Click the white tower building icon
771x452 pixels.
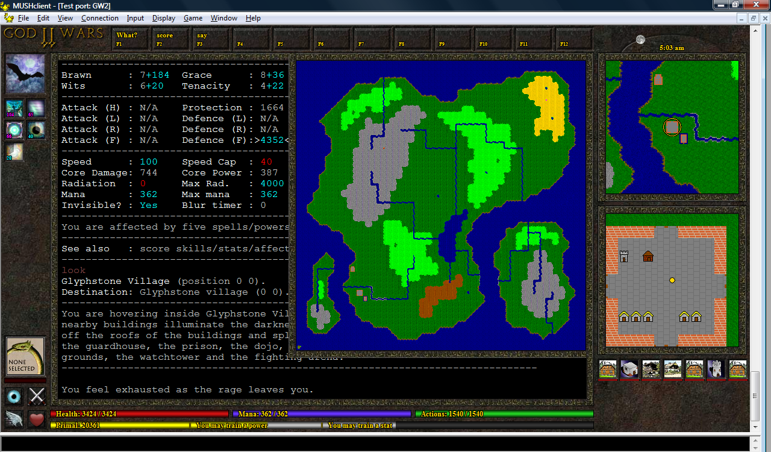point(716,369)
